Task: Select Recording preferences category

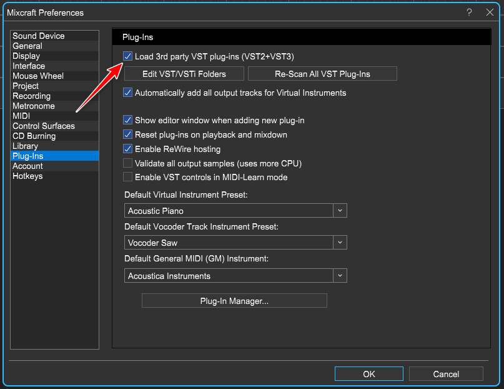Action: 54,96
